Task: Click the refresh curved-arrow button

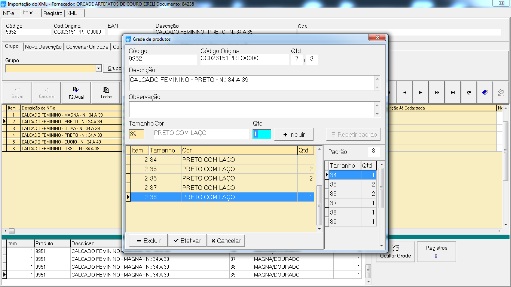Action: 469,92
